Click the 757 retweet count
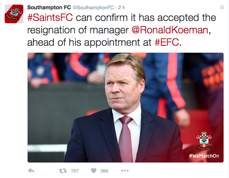Viewport: 229px width, 178px height. point(75,171)
